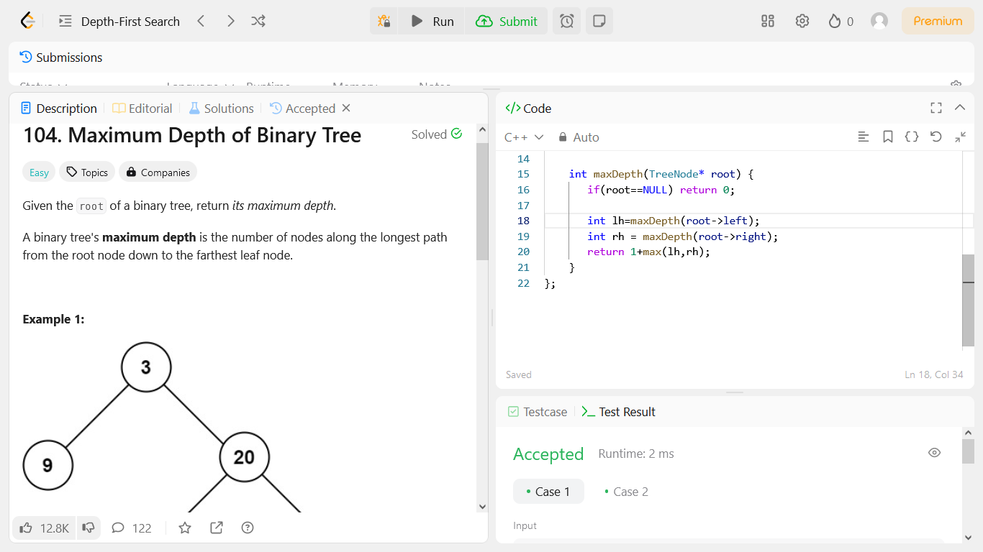This screenshot has width=983, height=552.
Task: Click the debugger bug icon
Action: tap(384, 22)
